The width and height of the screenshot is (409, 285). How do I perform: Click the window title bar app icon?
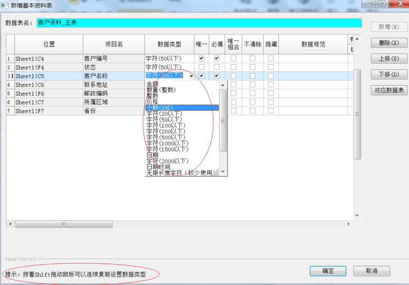[5, 5]
